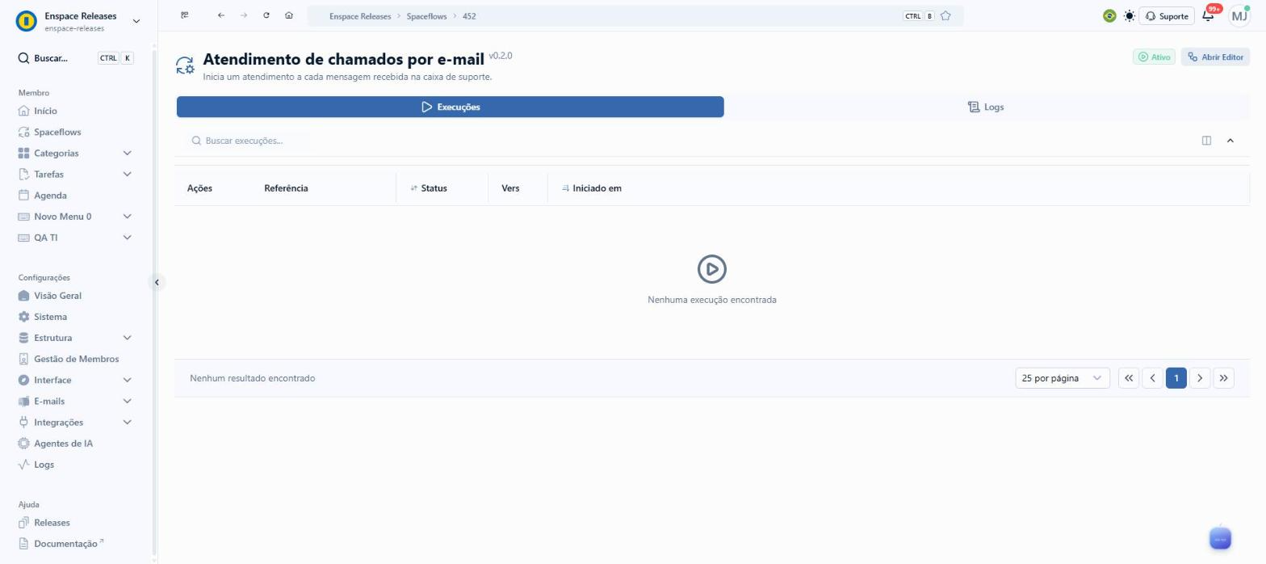Toggle the Ativo status button
The height and width of the screenshot is (564, 1266).
[1154, 57]
